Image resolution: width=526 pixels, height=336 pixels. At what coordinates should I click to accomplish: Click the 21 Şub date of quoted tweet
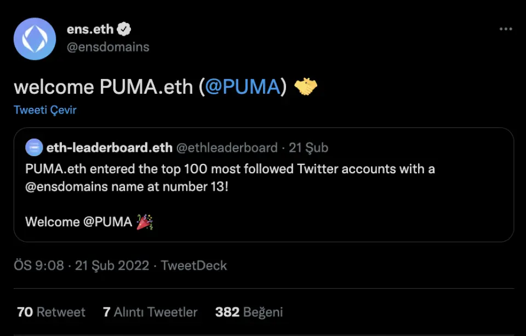[x=308, y=147]
